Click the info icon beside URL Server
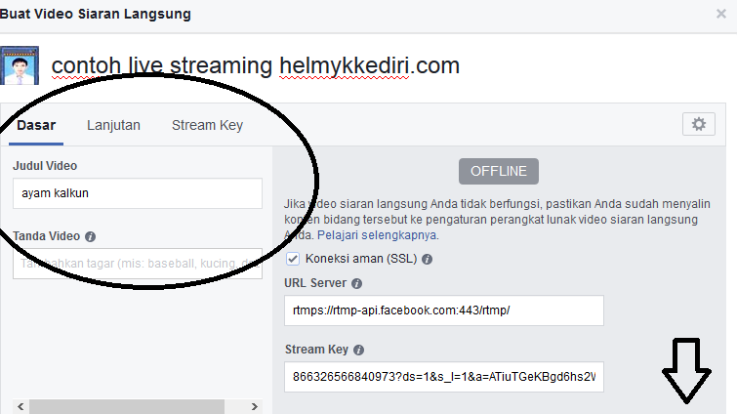 [356, 284]
